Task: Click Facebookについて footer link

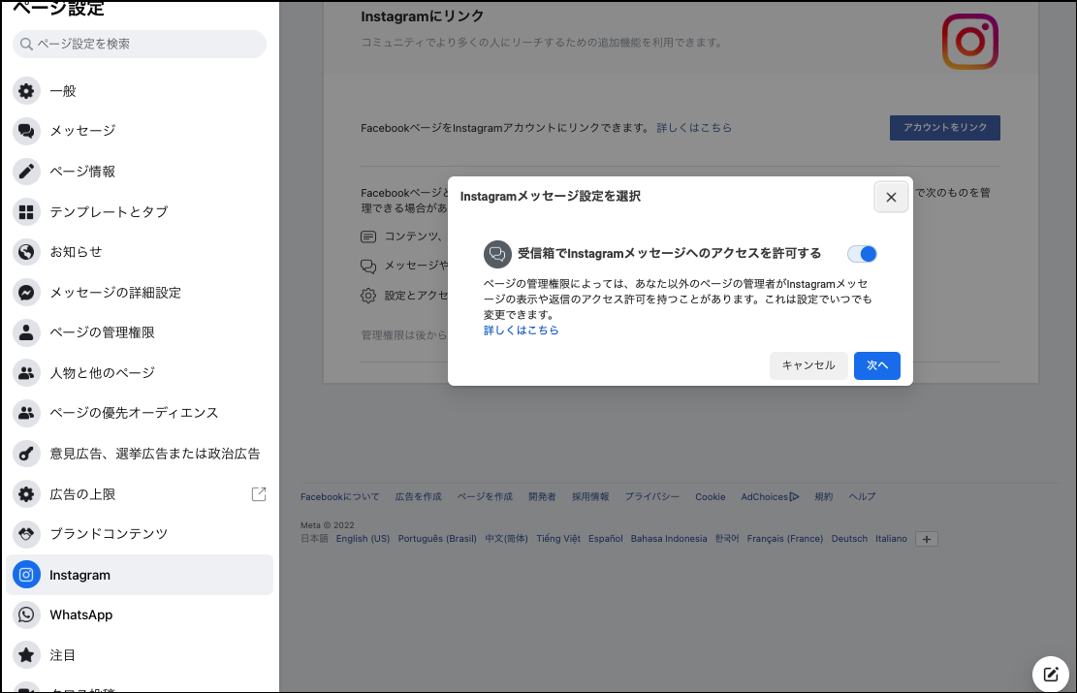Action: (339, 496)
